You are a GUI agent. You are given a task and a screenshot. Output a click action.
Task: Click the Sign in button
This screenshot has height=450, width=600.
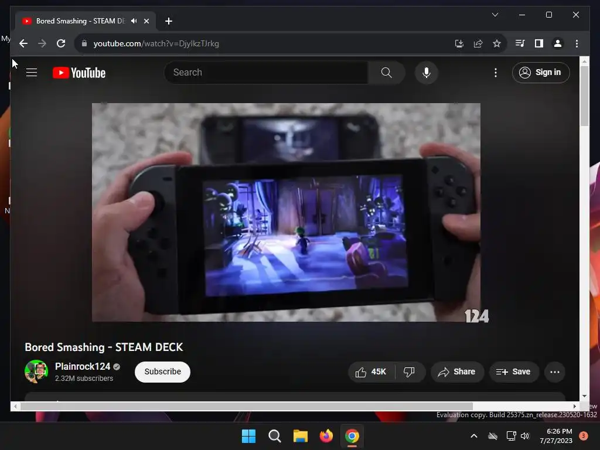pyautogui.click(x=541, y=72)
